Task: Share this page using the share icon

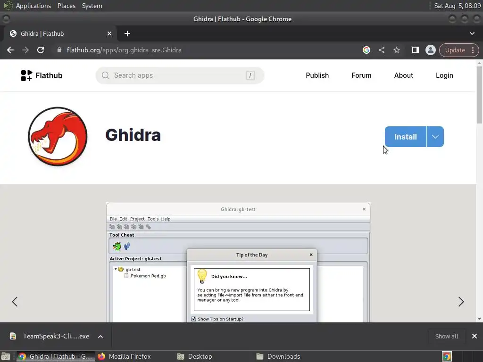Action: click(381, 50)
